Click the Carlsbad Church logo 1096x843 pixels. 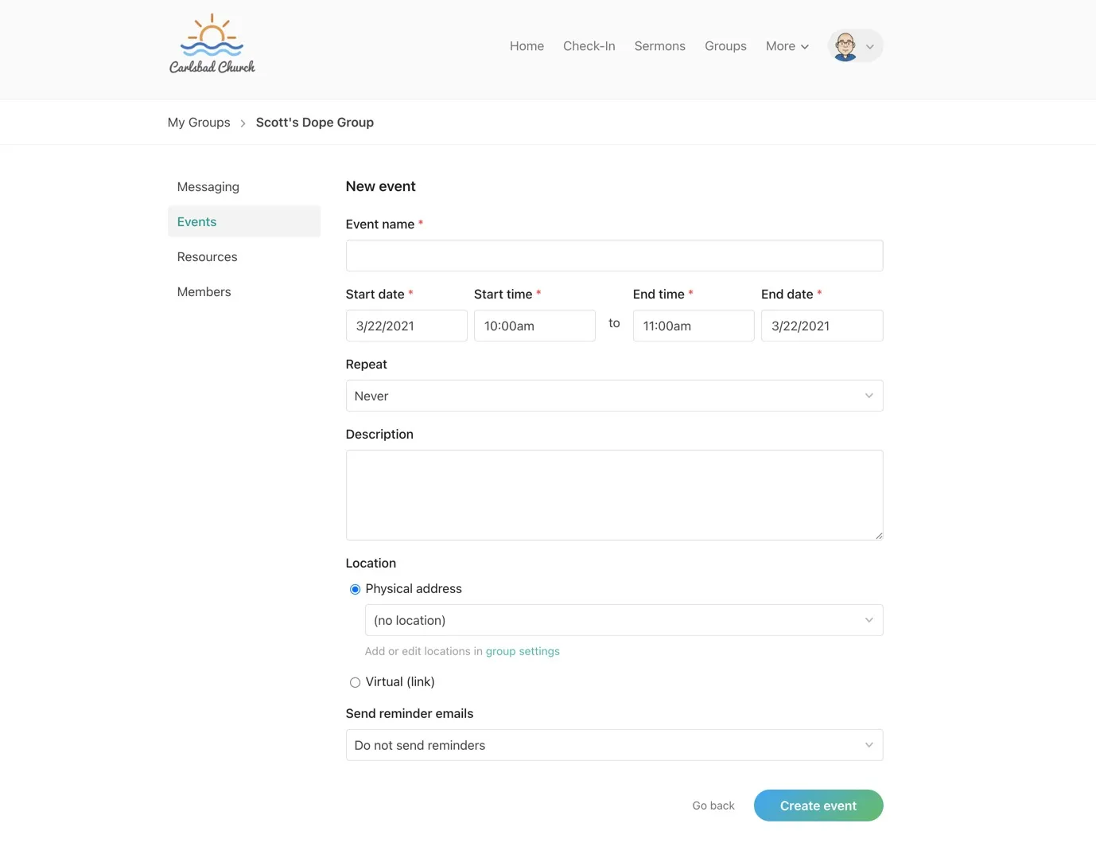[212, 45]
